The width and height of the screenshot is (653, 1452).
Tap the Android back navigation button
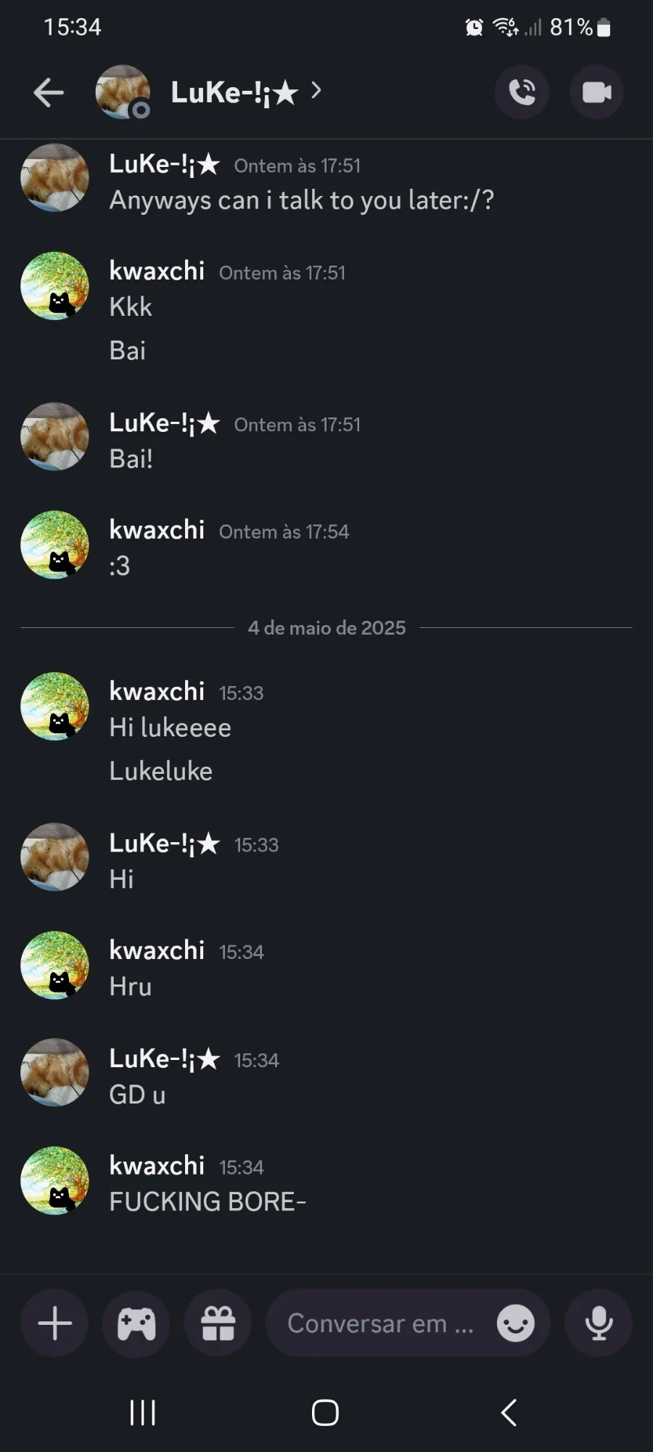coord(509,1413)
